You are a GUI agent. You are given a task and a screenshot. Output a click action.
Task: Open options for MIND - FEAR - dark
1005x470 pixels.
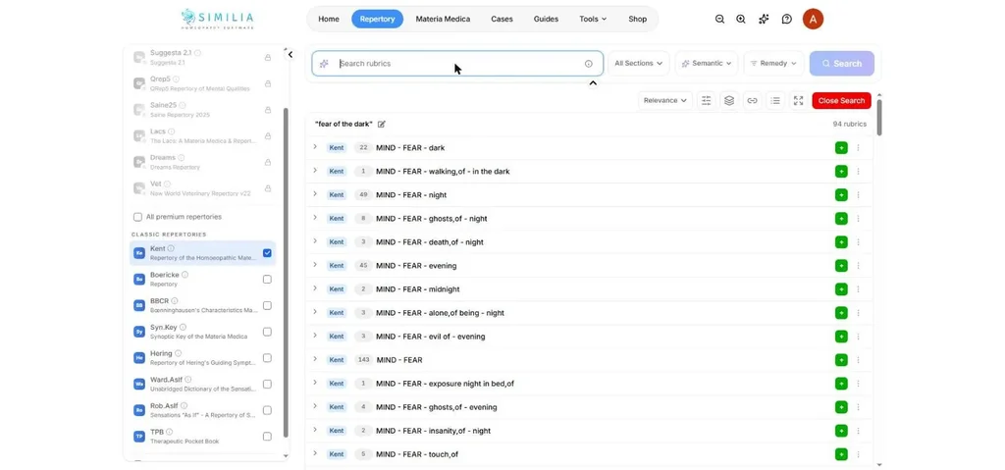click(x=858, y=148)
